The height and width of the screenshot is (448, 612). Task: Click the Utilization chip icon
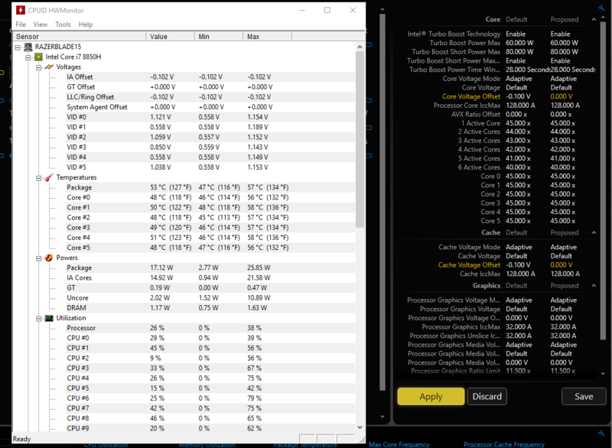(49, 318)
